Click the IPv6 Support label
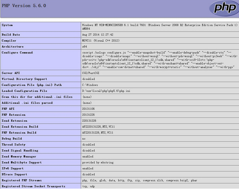 (13, 168)
